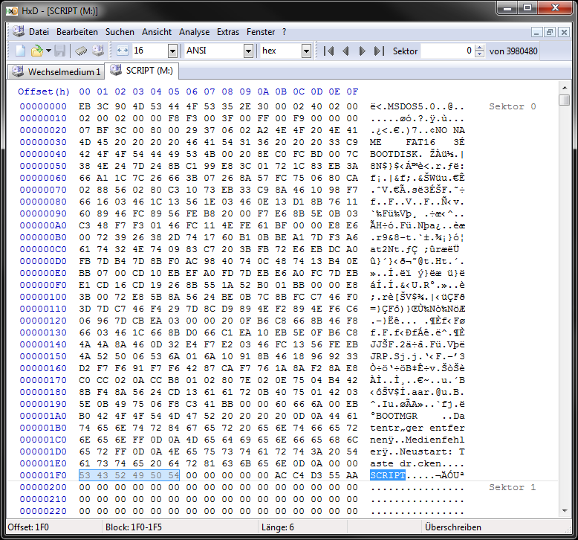Click the vertical scrollbar down arrow
The height and width of the screenshot is (540, 578).
pos(565,511)
